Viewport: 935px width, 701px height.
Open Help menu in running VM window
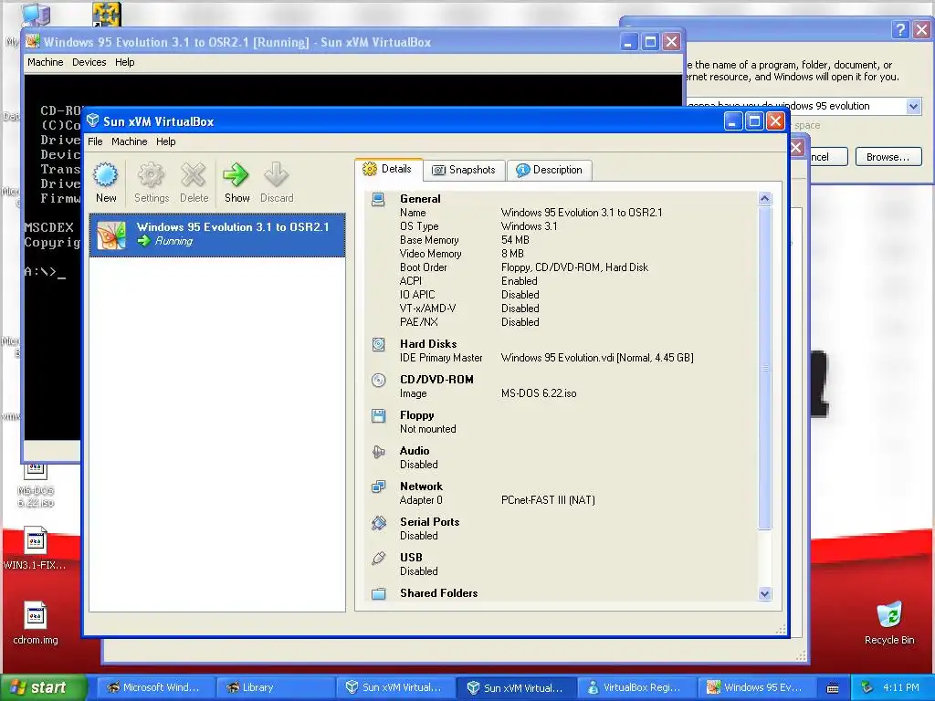point(124,62)
